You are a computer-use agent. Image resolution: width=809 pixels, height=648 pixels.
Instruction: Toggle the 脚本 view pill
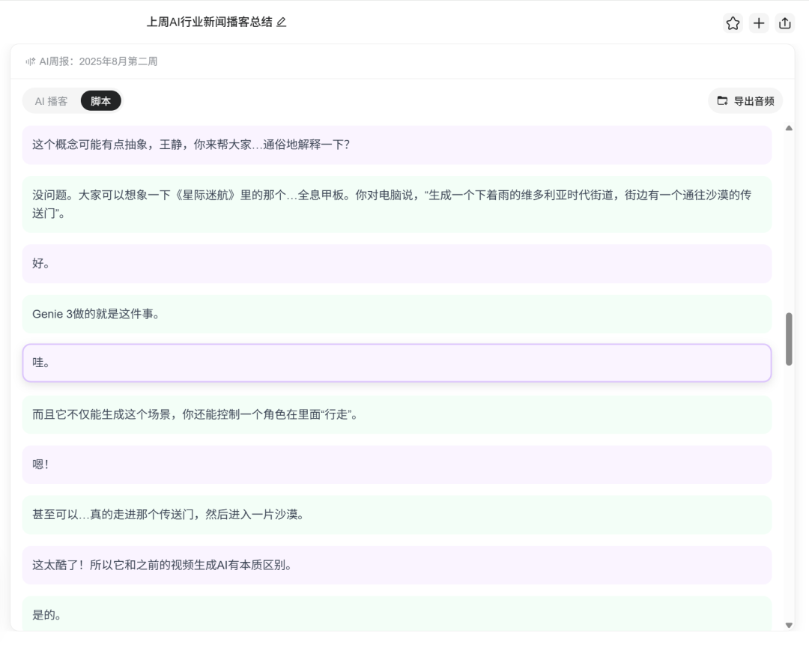[100, 100]
